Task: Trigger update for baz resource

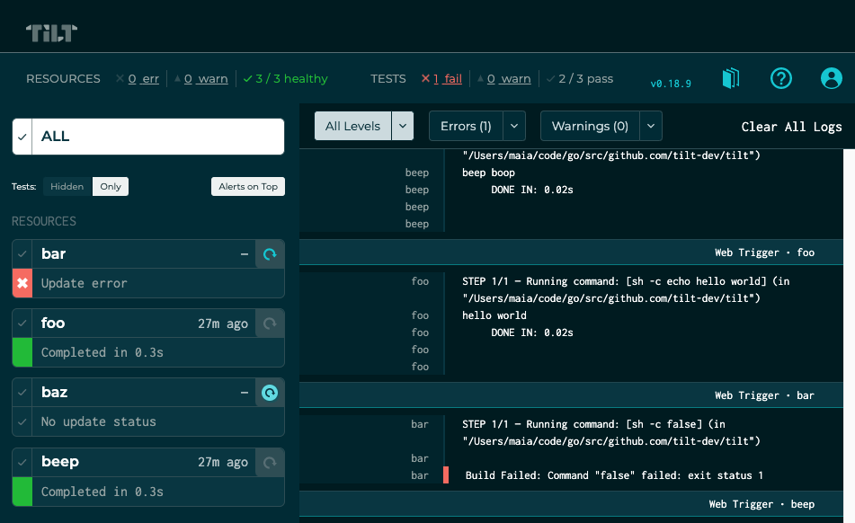Action: click(x=270, y=393)
